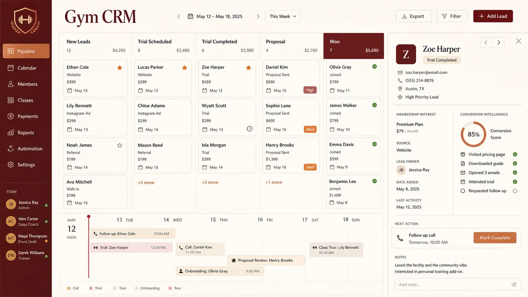The width and height of the screenshot is (528, 297).
Task: Click the Add note input field
Action: click(x=458, y=285)
